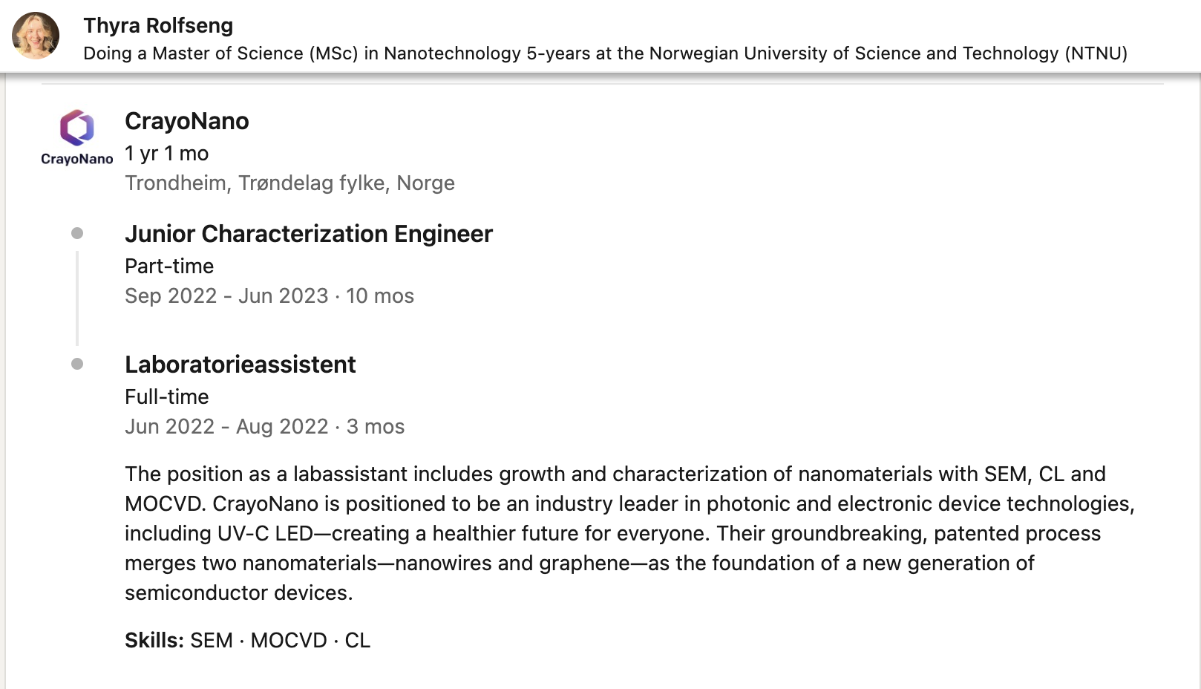The width and height of the screenshot is (1201, 689).
Task: Click the Part-time employment type label
Action: [169, 266]
